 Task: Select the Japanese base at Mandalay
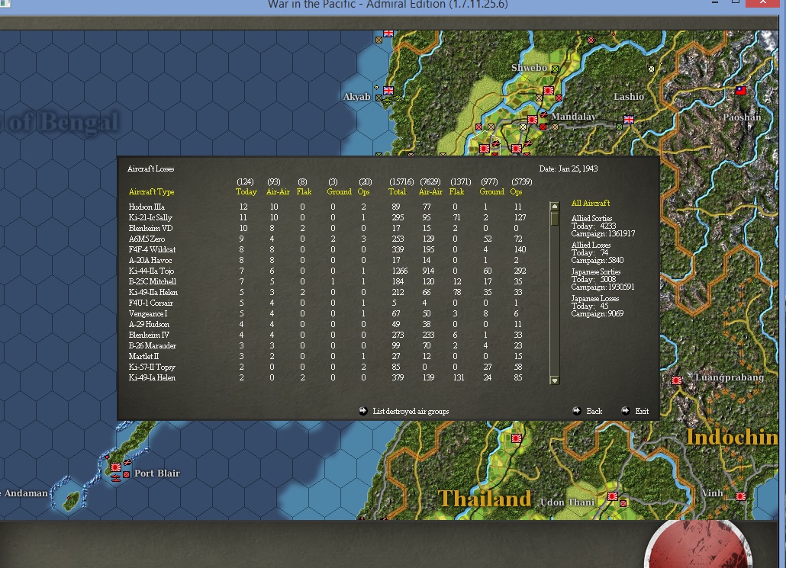[533, 119]
